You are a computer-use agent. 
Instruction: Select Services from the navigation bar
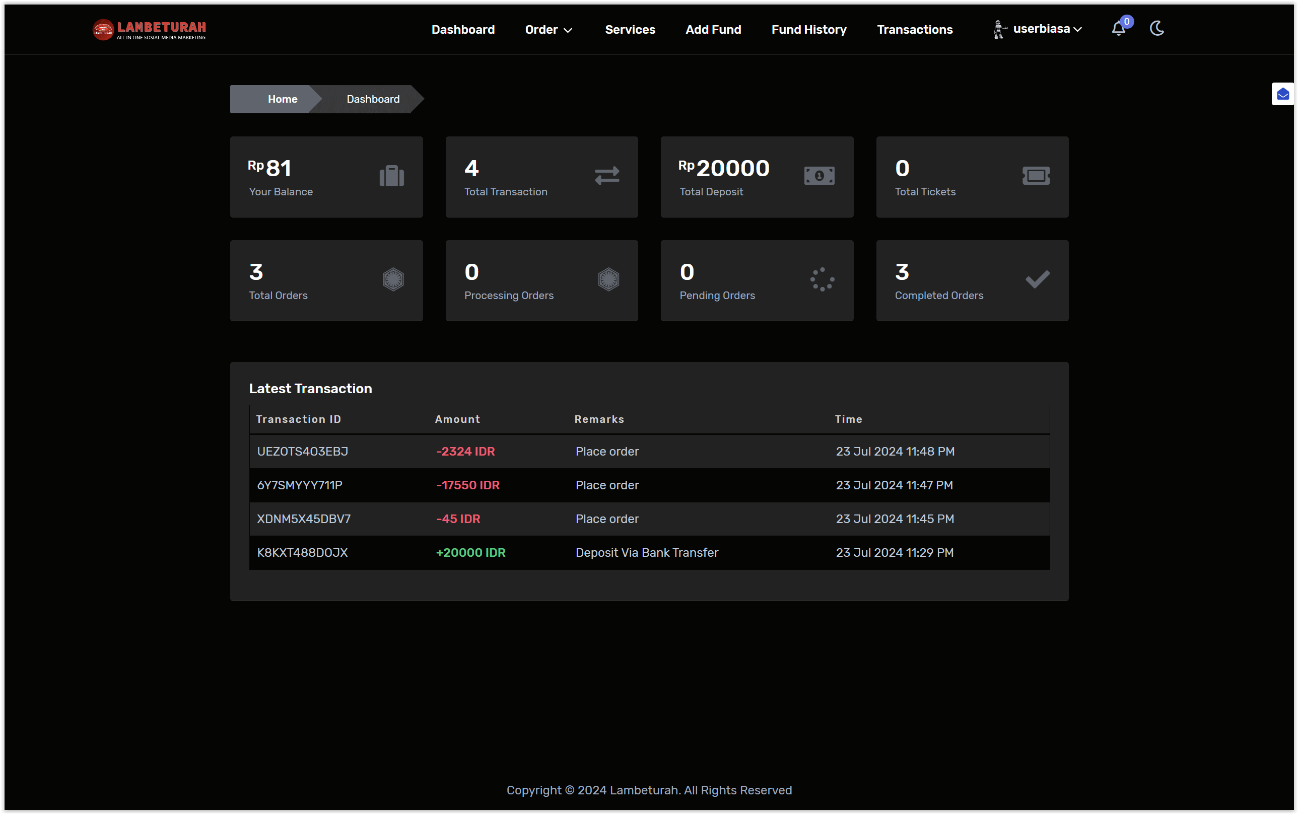[630, 30]
